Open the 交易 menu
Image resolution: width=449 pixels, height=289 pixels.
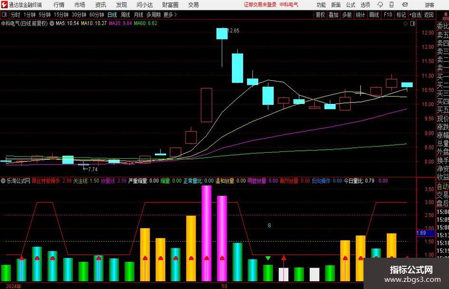(193, 5)
